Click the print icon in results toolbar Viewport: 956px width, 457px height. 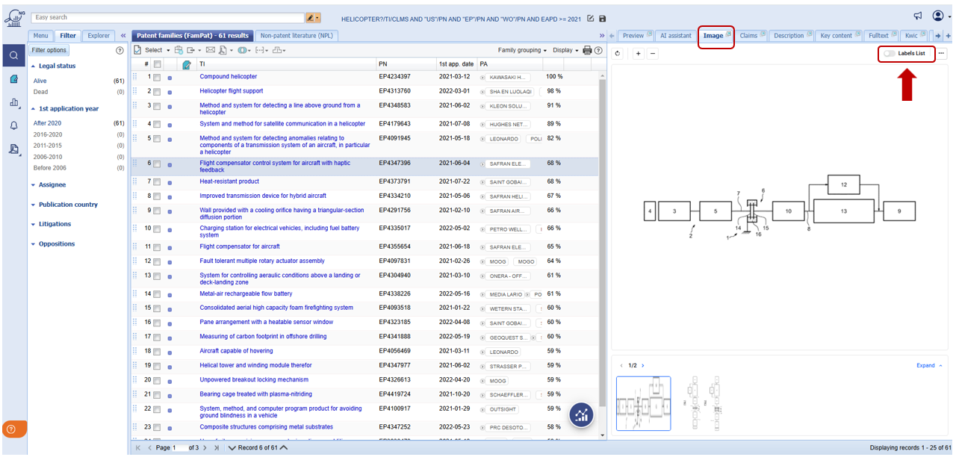587,50
